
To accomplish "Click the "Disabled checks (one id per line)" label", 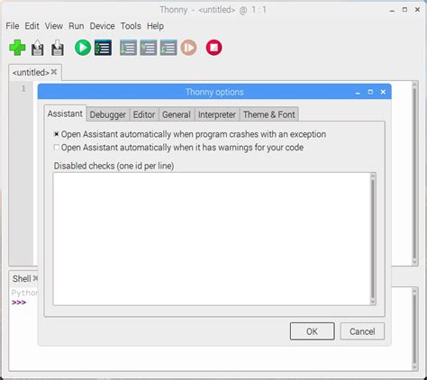I will coord(114,166).
